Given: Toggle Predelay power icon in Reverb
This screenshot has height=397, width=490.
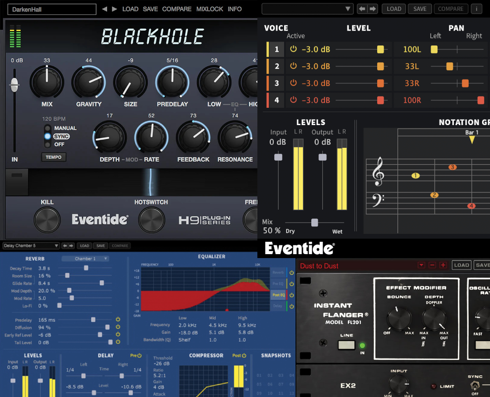Looking at the screenshot, I should [x=118, y=319].
